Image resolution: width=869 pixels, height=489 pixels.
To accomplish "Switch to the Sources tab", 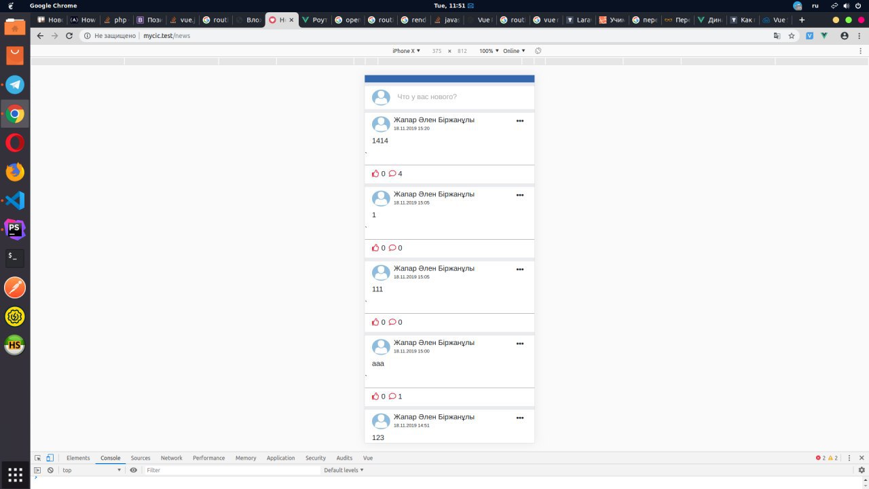I will tap(141, 458).
